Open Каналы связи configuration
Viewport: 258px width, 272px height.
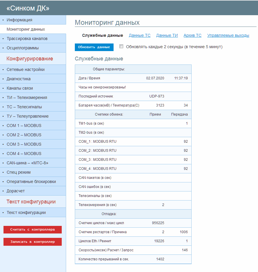point(20,88)
